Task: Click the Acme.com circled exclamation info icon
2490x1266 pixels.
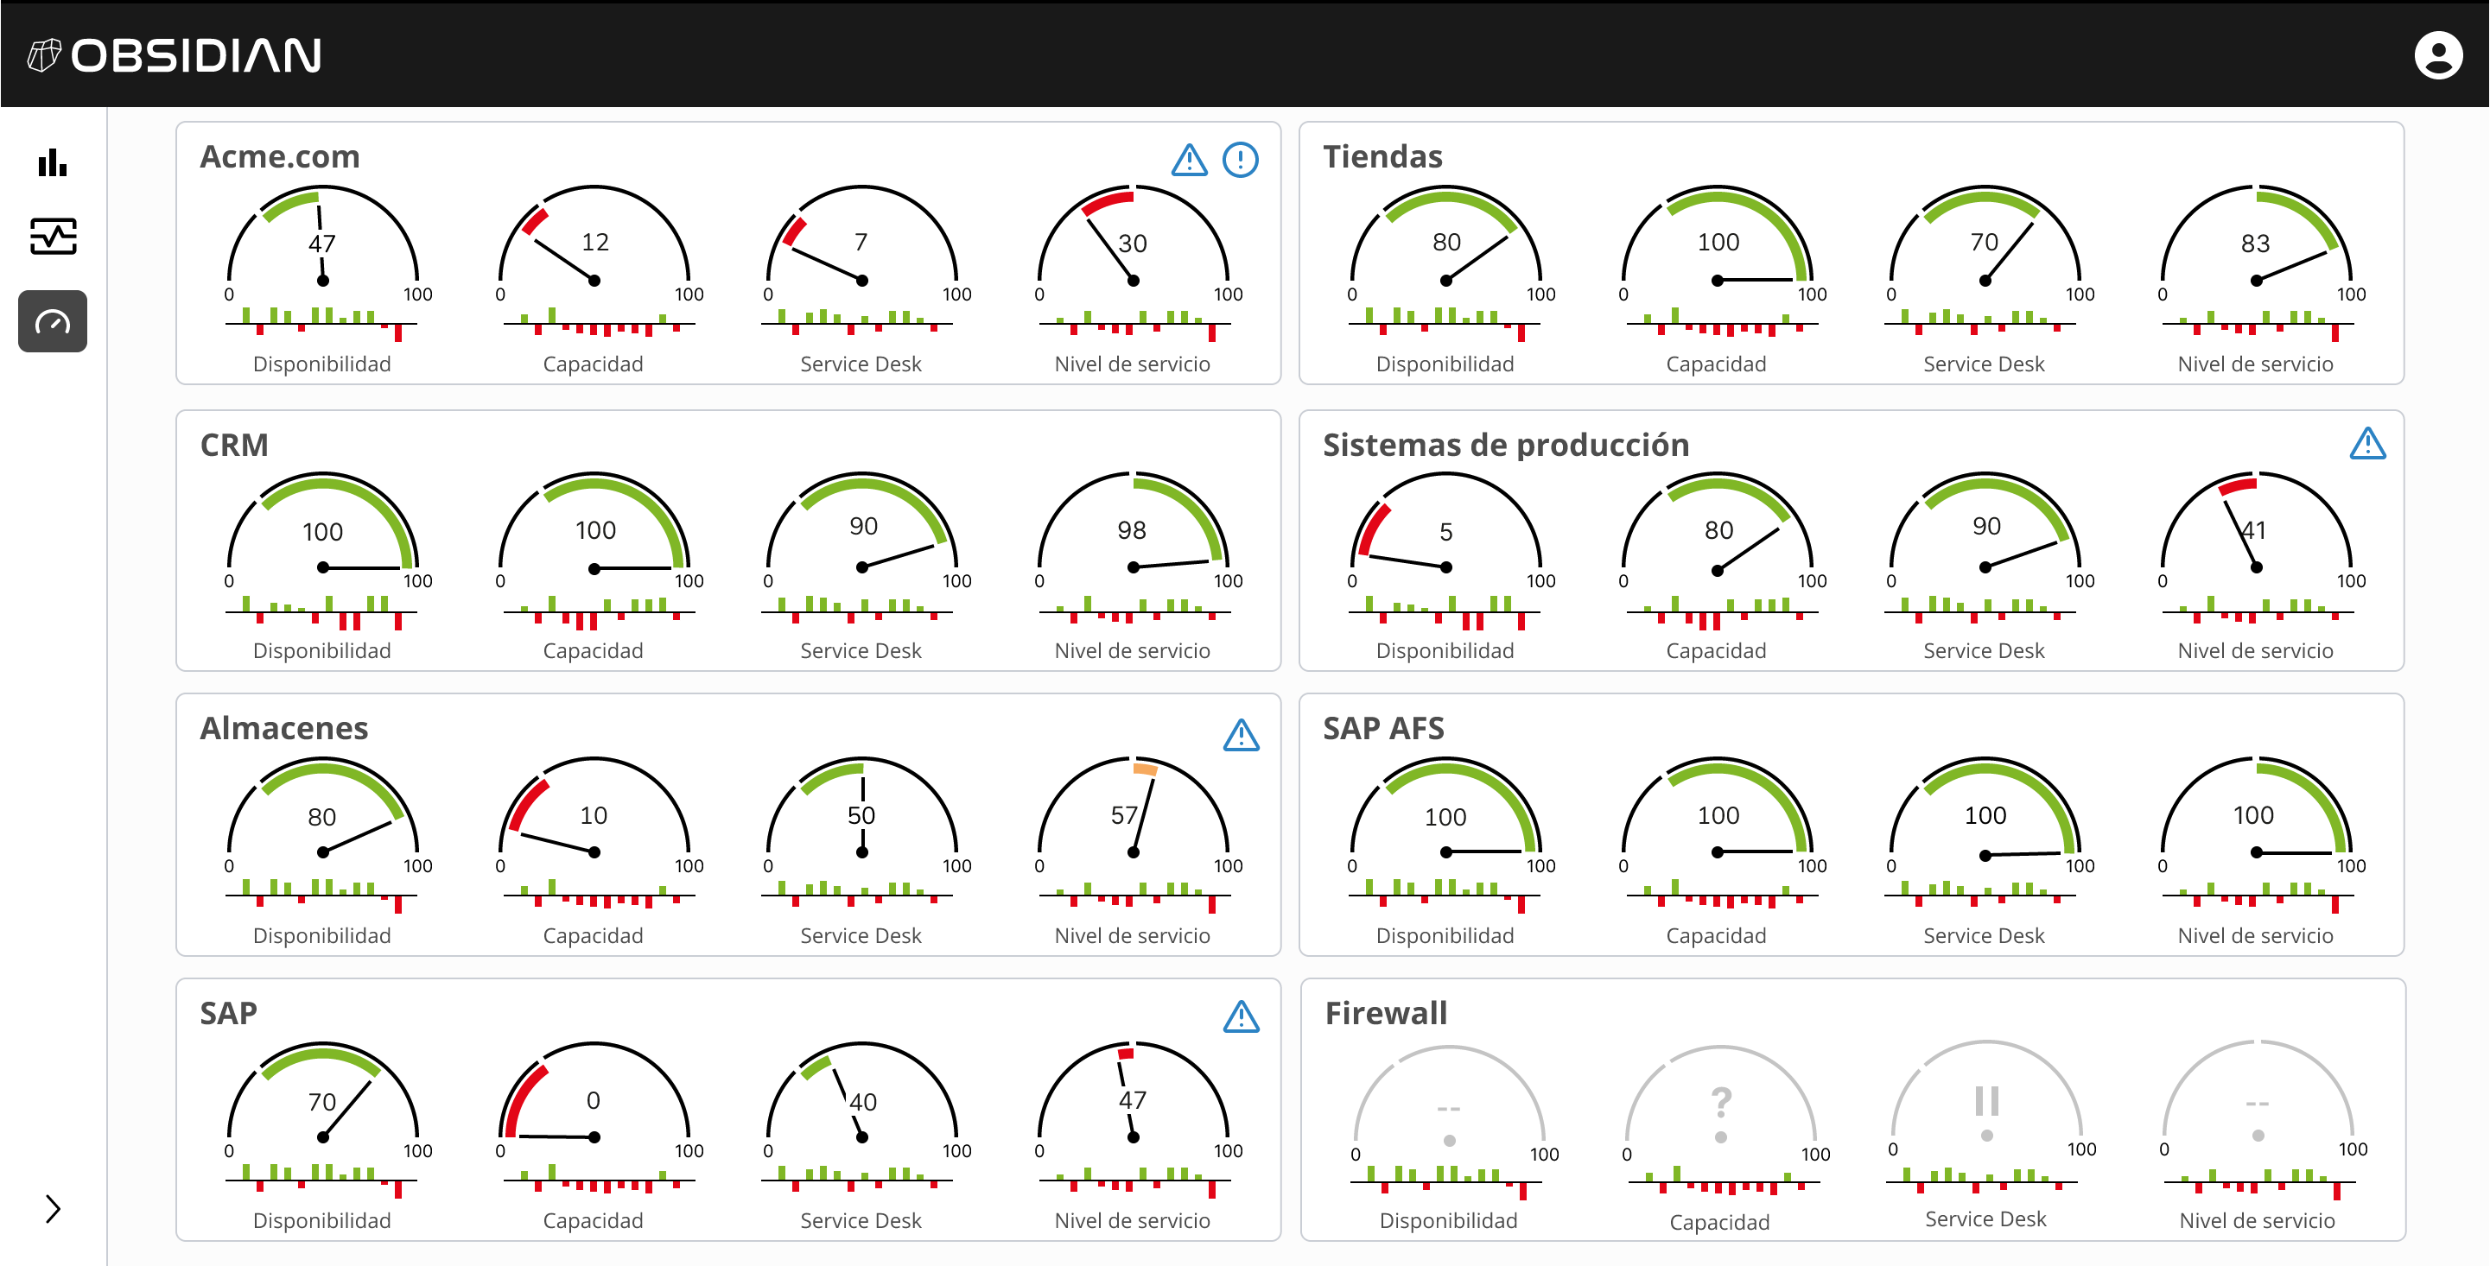Action: click(1240, 160)
